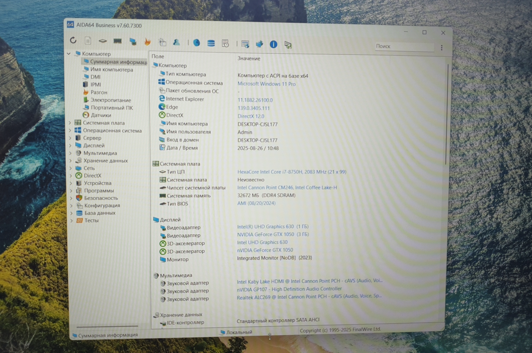Select Электропитание in the left tree
This screenshot has height=353, width=532.
[107, 100]
